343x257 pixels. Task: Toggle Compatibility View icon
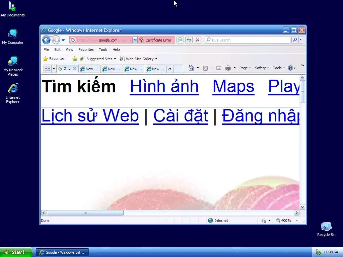[180, 40]
